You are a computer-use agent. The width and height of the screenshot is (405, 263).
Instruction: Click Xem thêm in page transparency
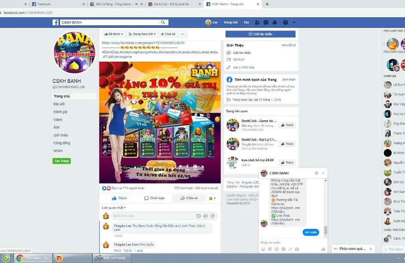point(289,80)
